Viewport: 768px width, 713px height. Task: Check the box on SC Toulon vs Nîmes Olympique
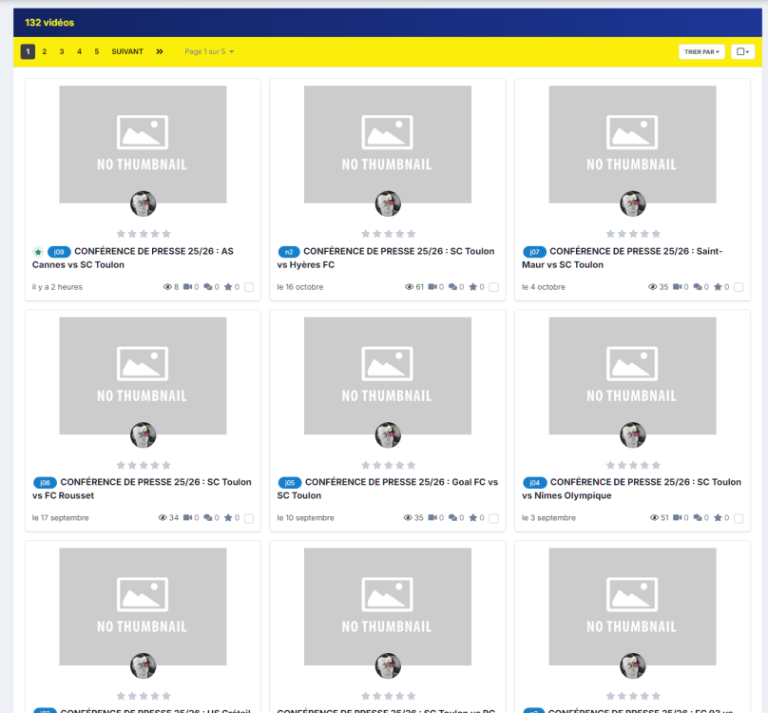[739, 518]
